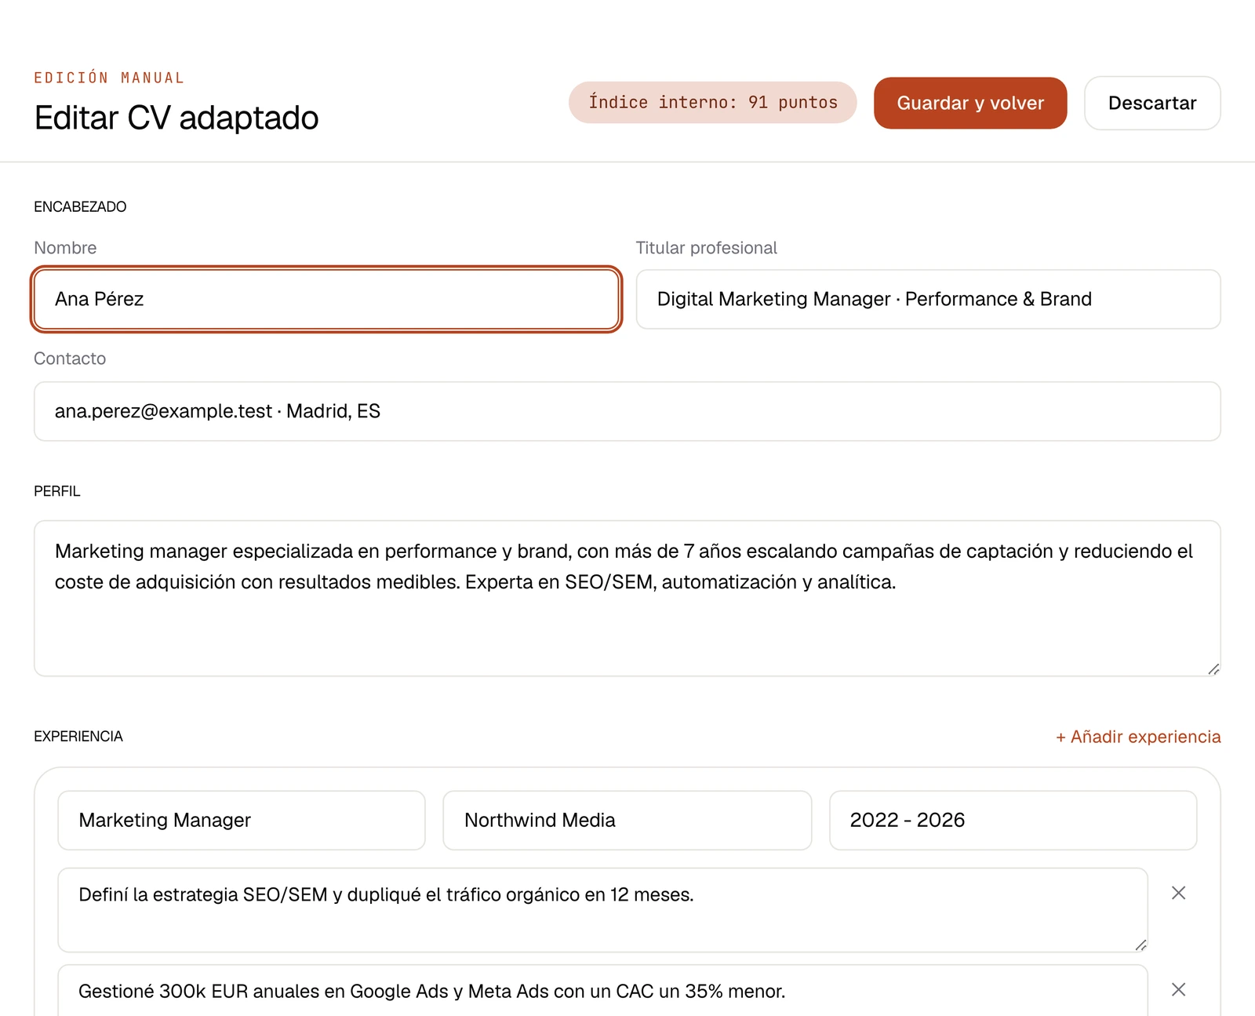
Task: Select the Contacto input with email
Action: [x=627, y=411]
